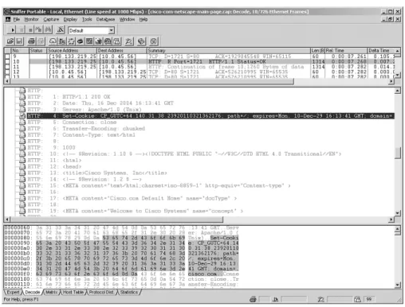Click the decode pane scroll up arrow
This screenshot has width=405, height=307.
[x=398, y=91]
